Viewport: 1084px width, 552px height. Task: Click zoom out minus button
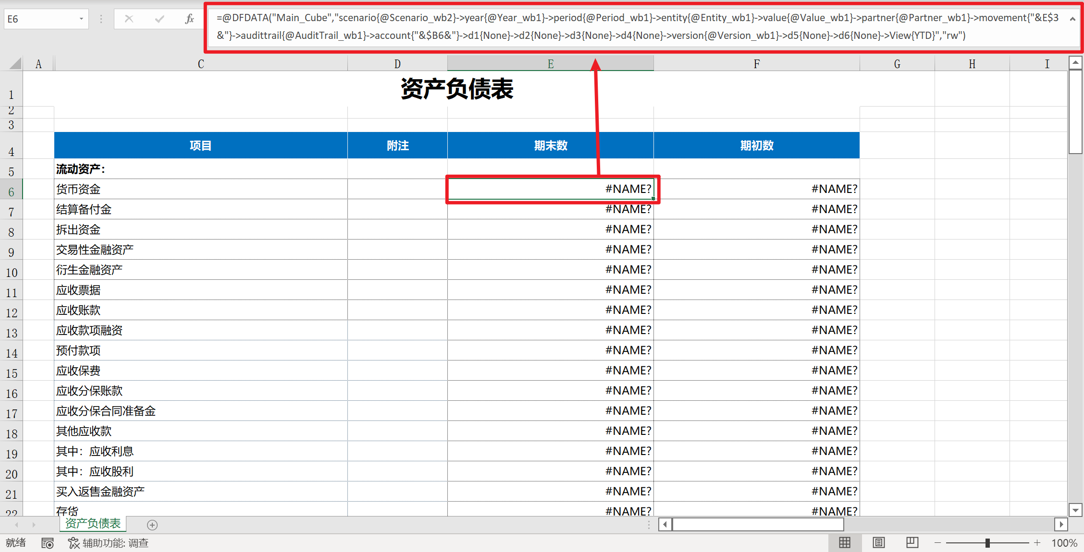937,543
